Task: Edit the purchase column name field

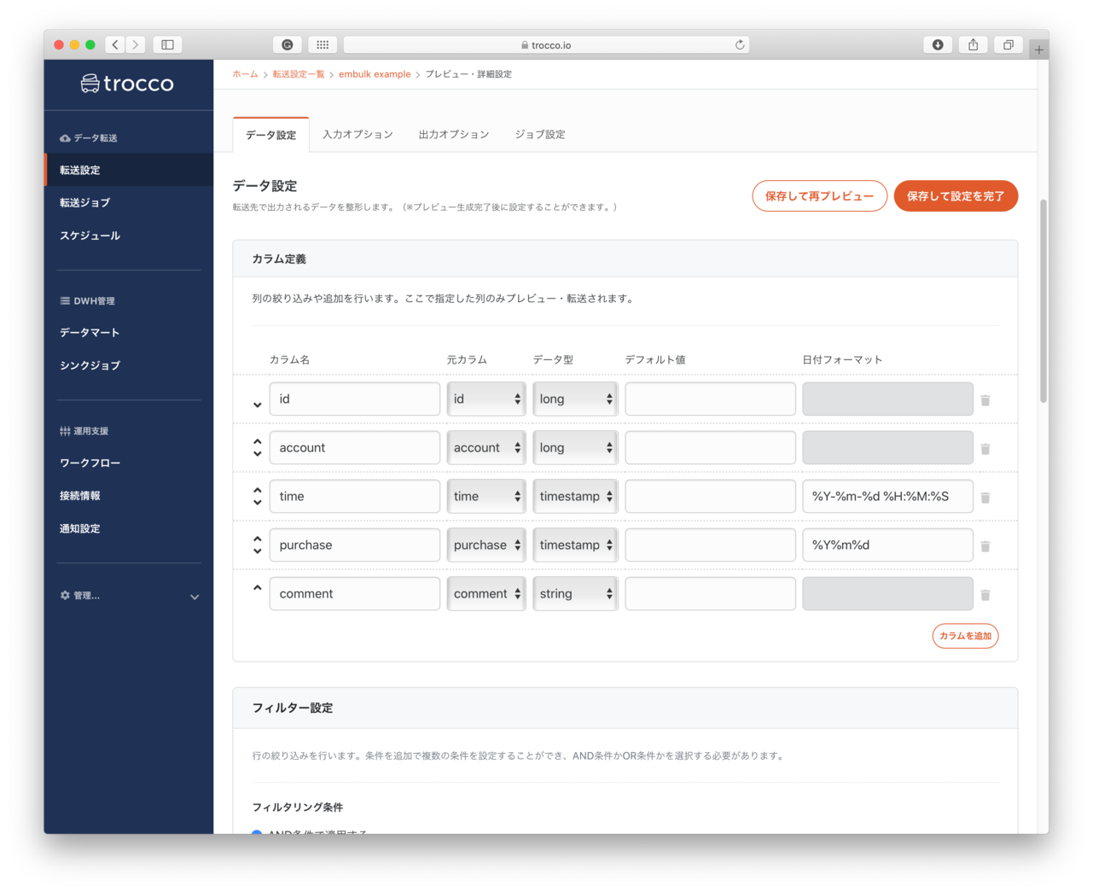Action: 355,545
